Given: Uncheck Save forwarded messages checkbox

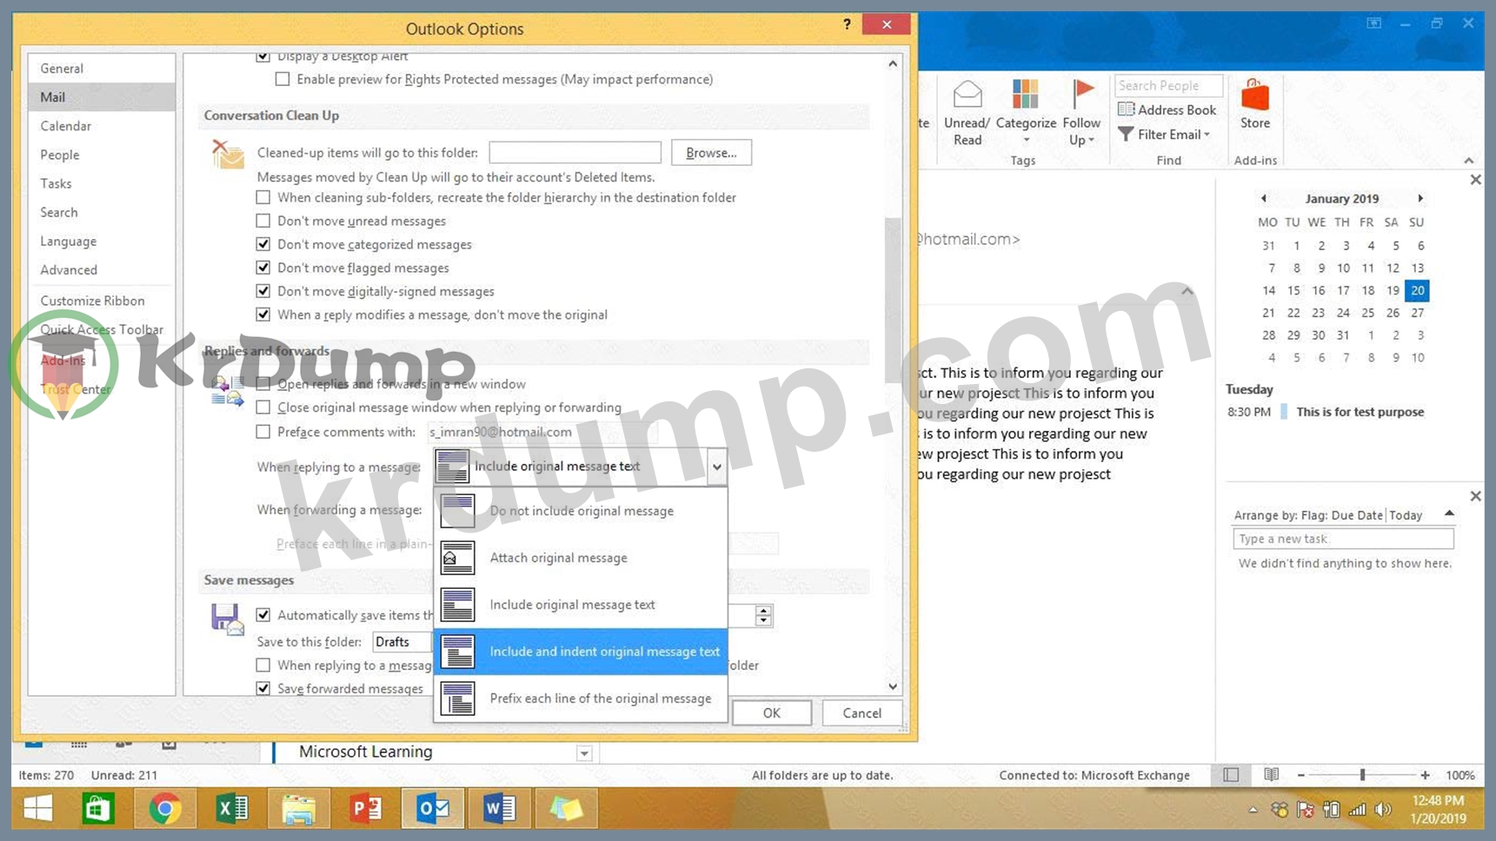Looking at the screenshot, I should 263,688.
